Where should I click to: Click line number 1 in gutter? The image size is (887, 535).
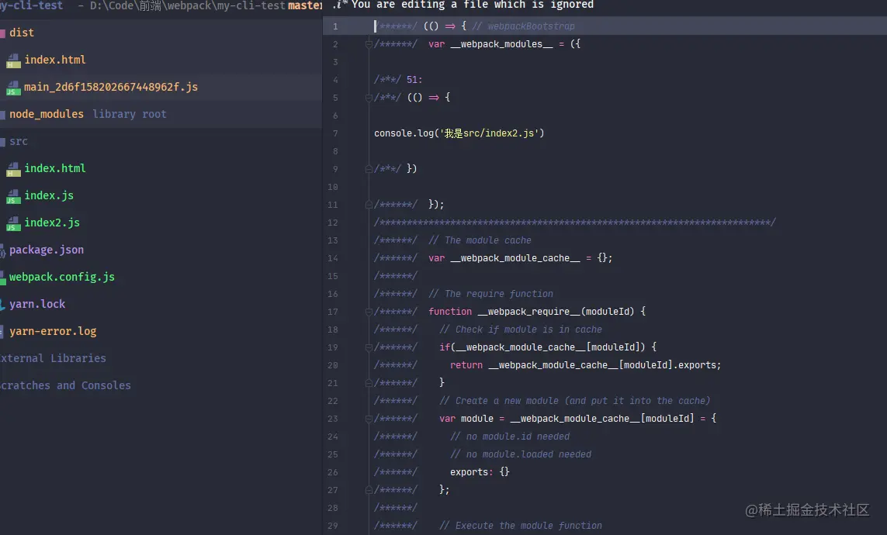tap(335, 26)
